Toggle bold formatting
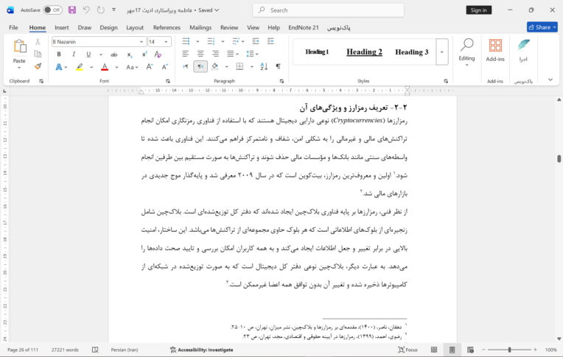563x357 pixels. pos(59,54)
